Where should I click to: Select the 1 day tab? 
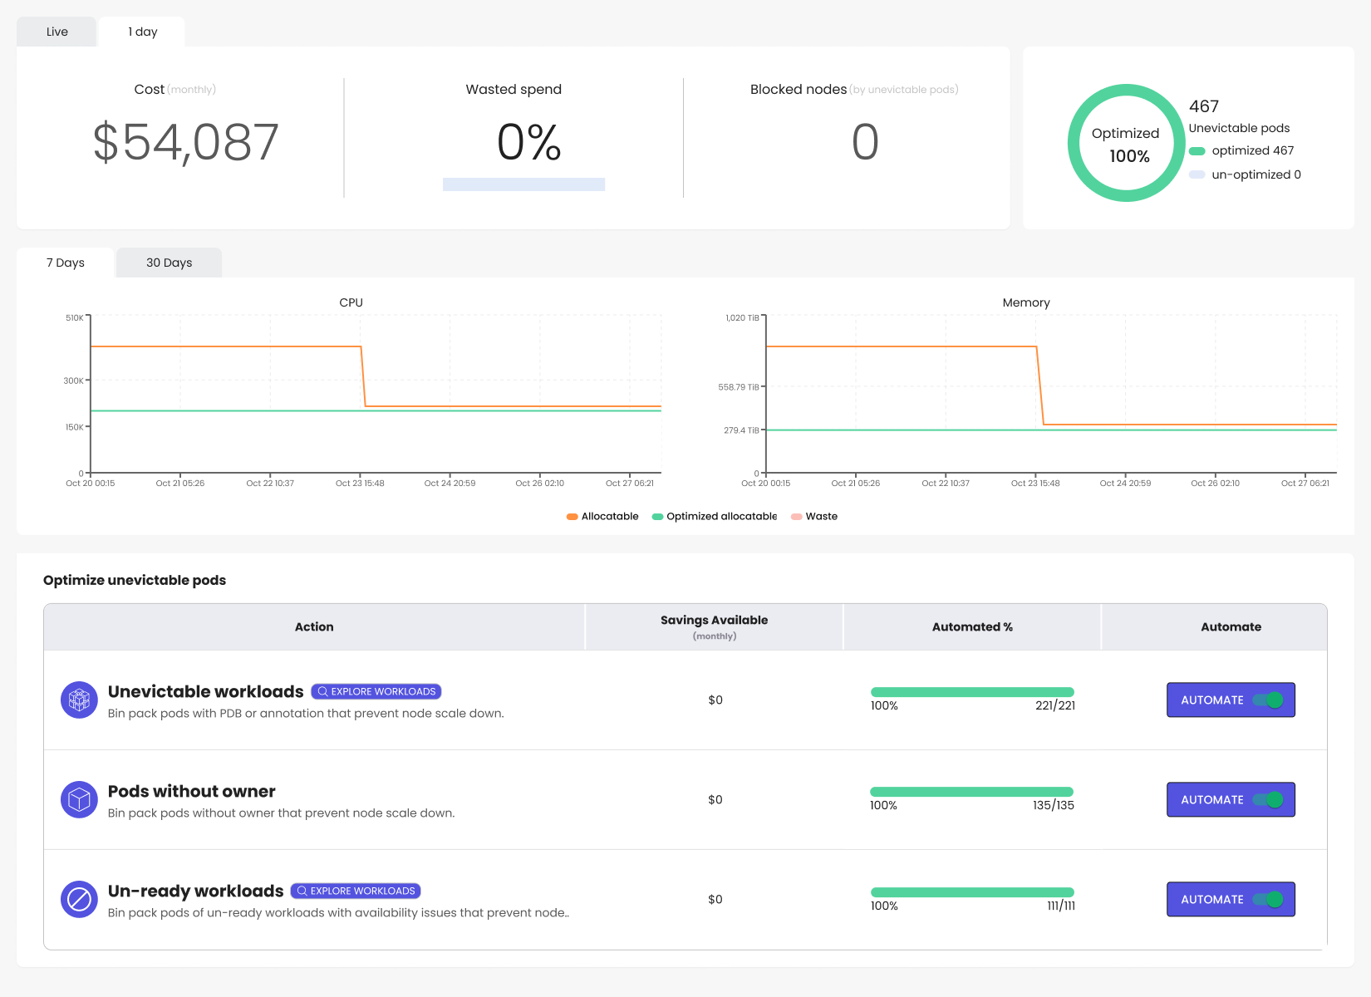pyautogui.click(x=142, y=32)
